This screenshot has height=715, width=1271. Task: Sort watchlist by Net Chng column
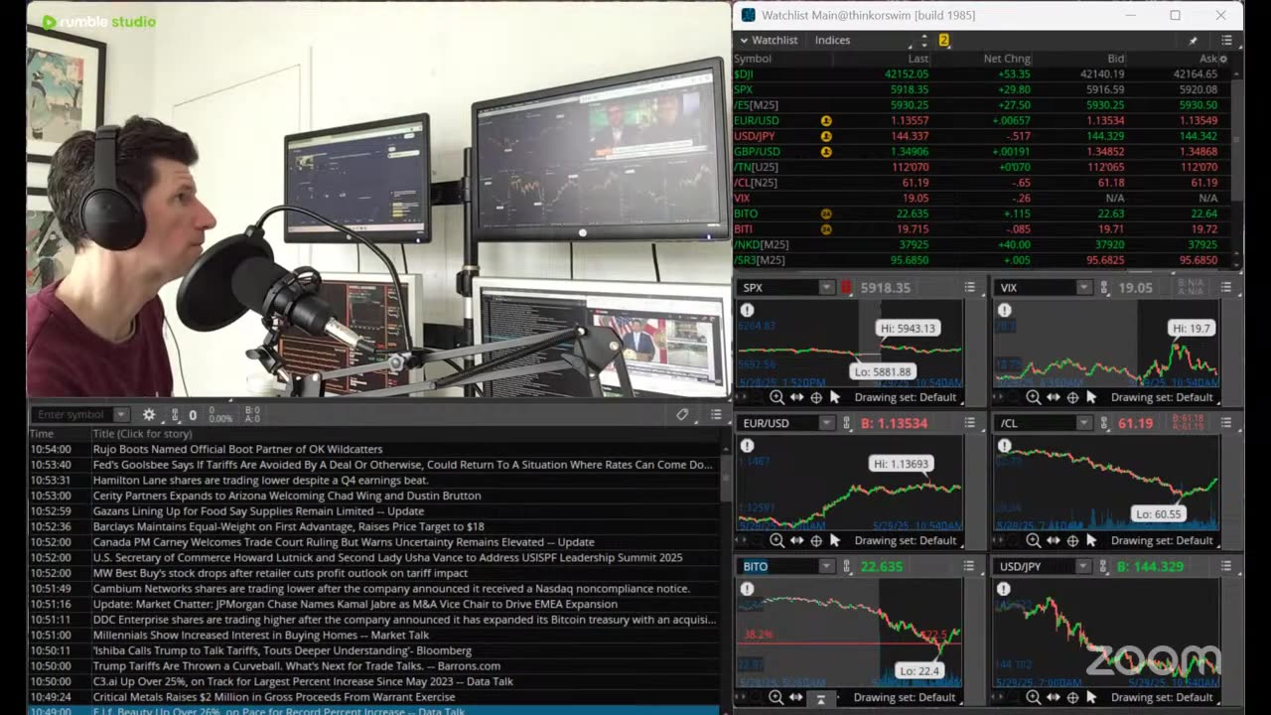[x=1007, y=59]
